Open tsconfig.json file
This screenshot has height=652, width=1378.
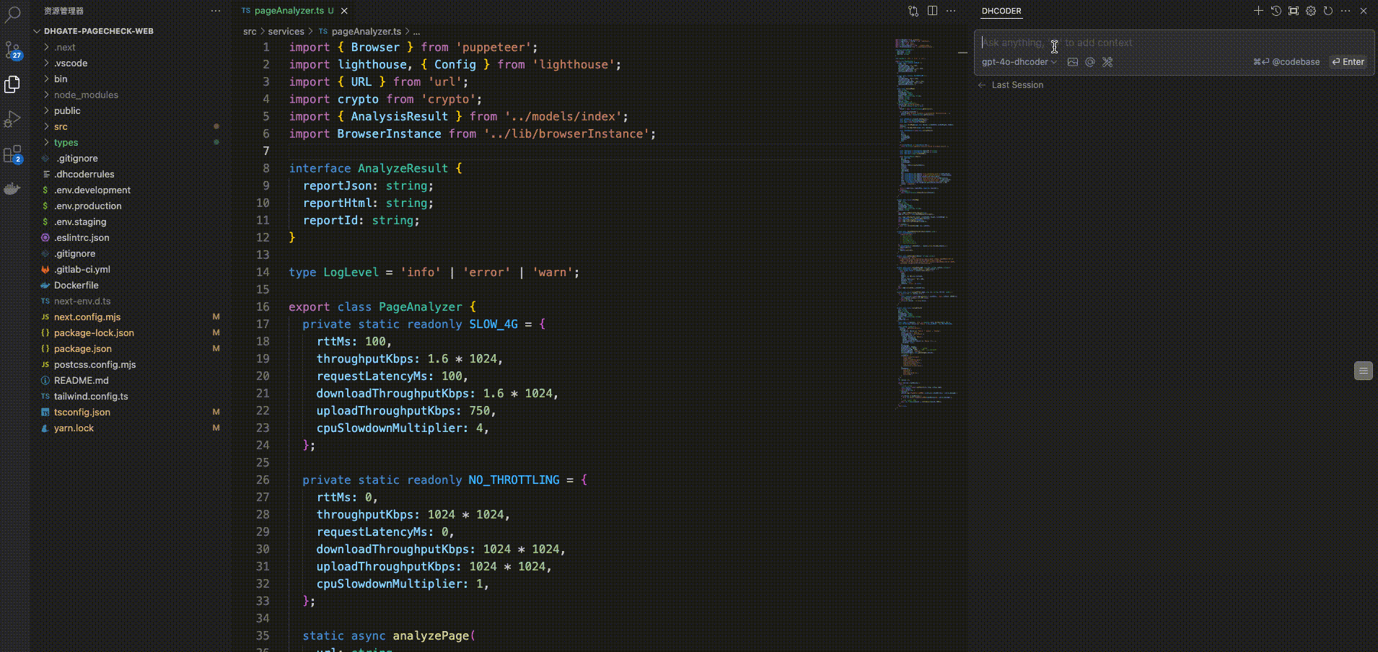click(x=82, y=412)
